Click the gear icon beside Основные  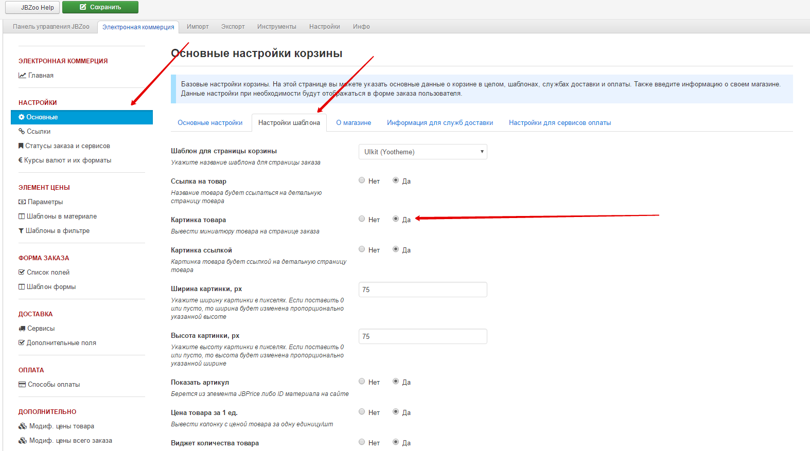pyautogui.click(x=22, y=117)
